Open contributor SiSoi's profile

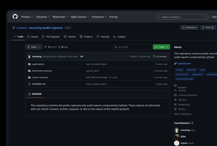coord(183,137)
